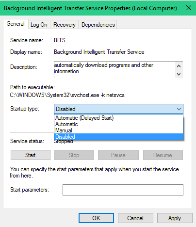Open the Log On tab

[39, 25]
